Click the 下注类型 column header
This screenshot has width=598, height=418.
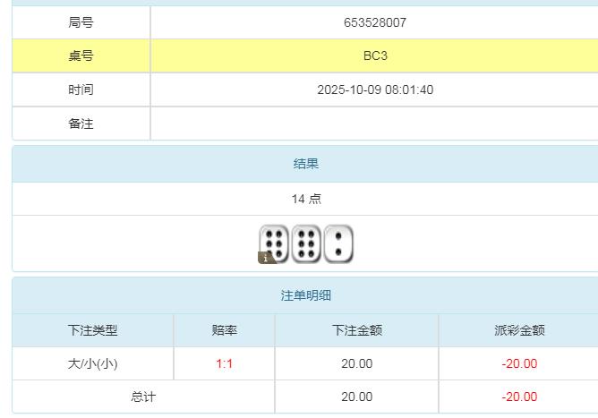click(92, 330)
